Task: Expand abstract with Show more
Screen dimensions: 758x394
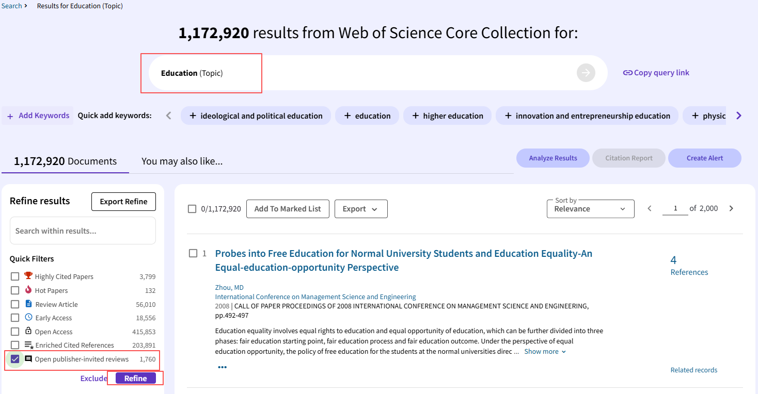Action: click(545, 351)
